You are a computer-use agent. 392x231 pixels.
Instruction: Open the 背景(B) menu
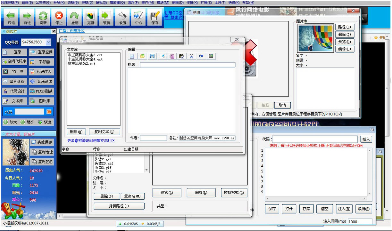27,3
